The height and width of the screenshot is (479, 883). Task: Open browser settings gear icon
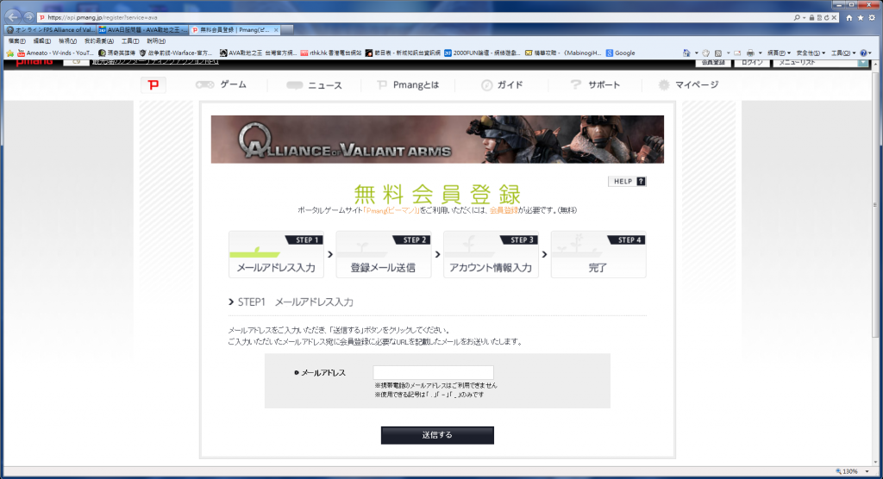pyautogui.click(x=872, y=17)
